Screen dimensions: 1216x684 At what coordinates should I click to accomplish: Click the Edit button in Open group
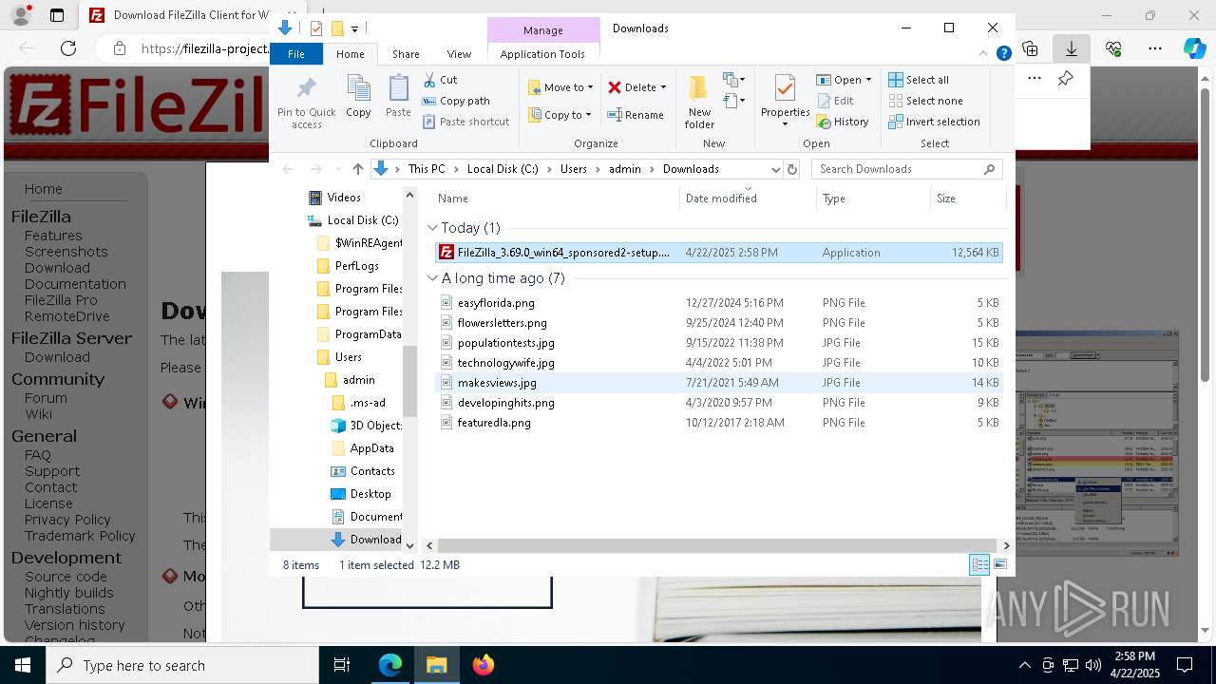(x=835, y=101)
